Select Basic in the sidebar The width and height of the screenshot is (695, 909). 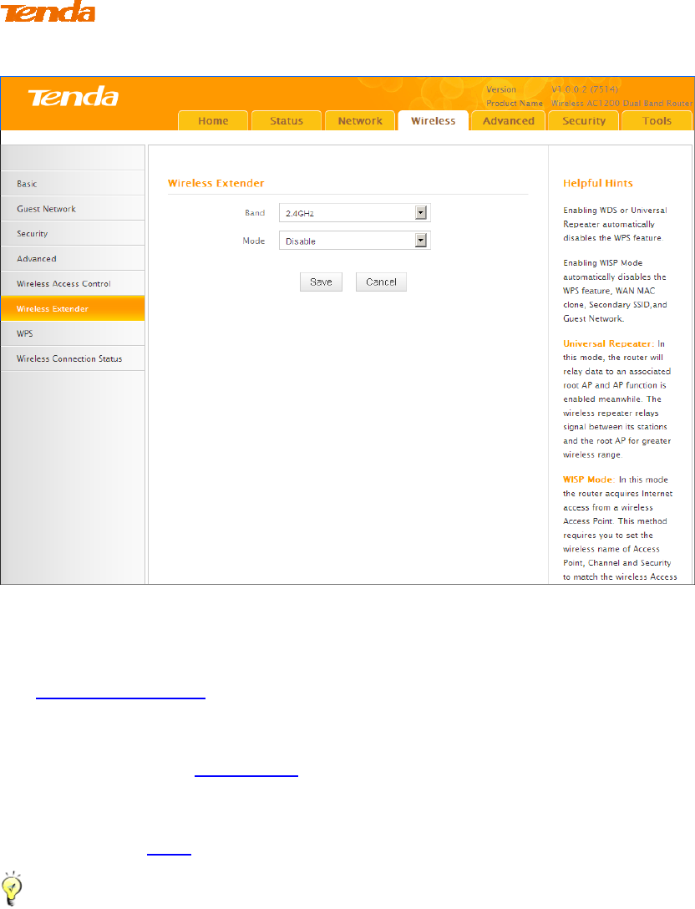tap(73, 183)
